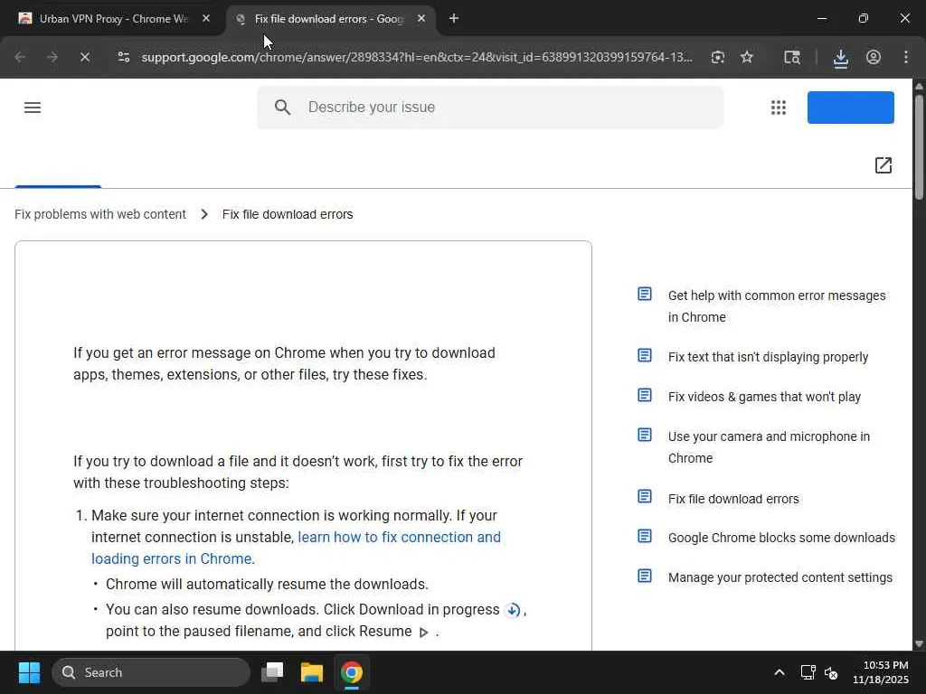Screen dimensions: 926x694
Task: Click the Download in progress inline icon
Action: point(514,610)
